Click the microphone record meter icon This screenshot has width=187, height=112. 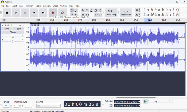[137, 10]
